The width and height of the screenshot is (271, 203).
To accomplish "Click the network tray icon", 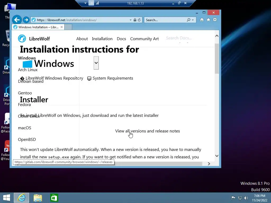I will [240, 198].
